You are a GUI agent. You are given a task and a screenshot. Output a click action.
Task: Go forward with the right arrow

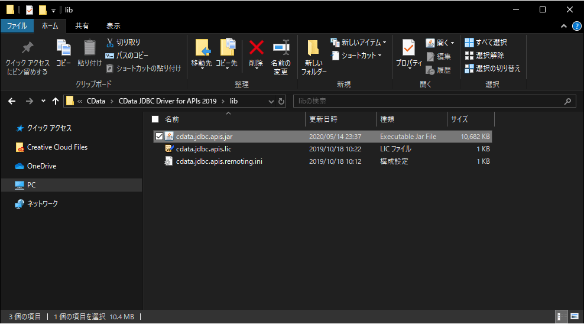29,101
